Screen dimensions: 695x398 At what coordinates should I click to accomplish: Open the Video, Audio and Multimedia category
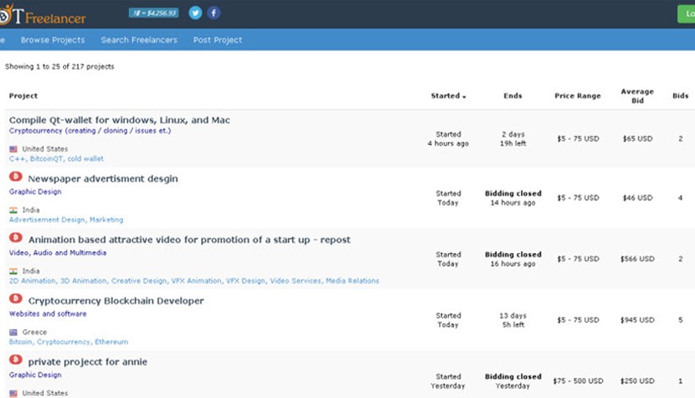pyautogui.click(x=58, y=252)
